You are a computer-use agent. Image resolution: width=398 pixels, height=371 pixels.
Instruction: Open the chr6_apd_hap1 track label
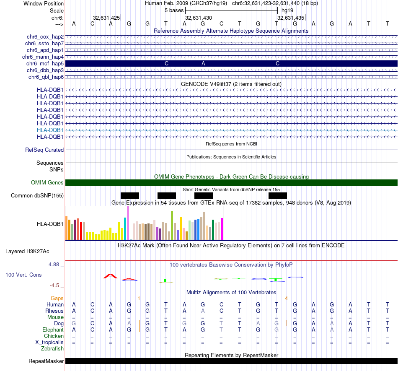(x=45, y=50)
